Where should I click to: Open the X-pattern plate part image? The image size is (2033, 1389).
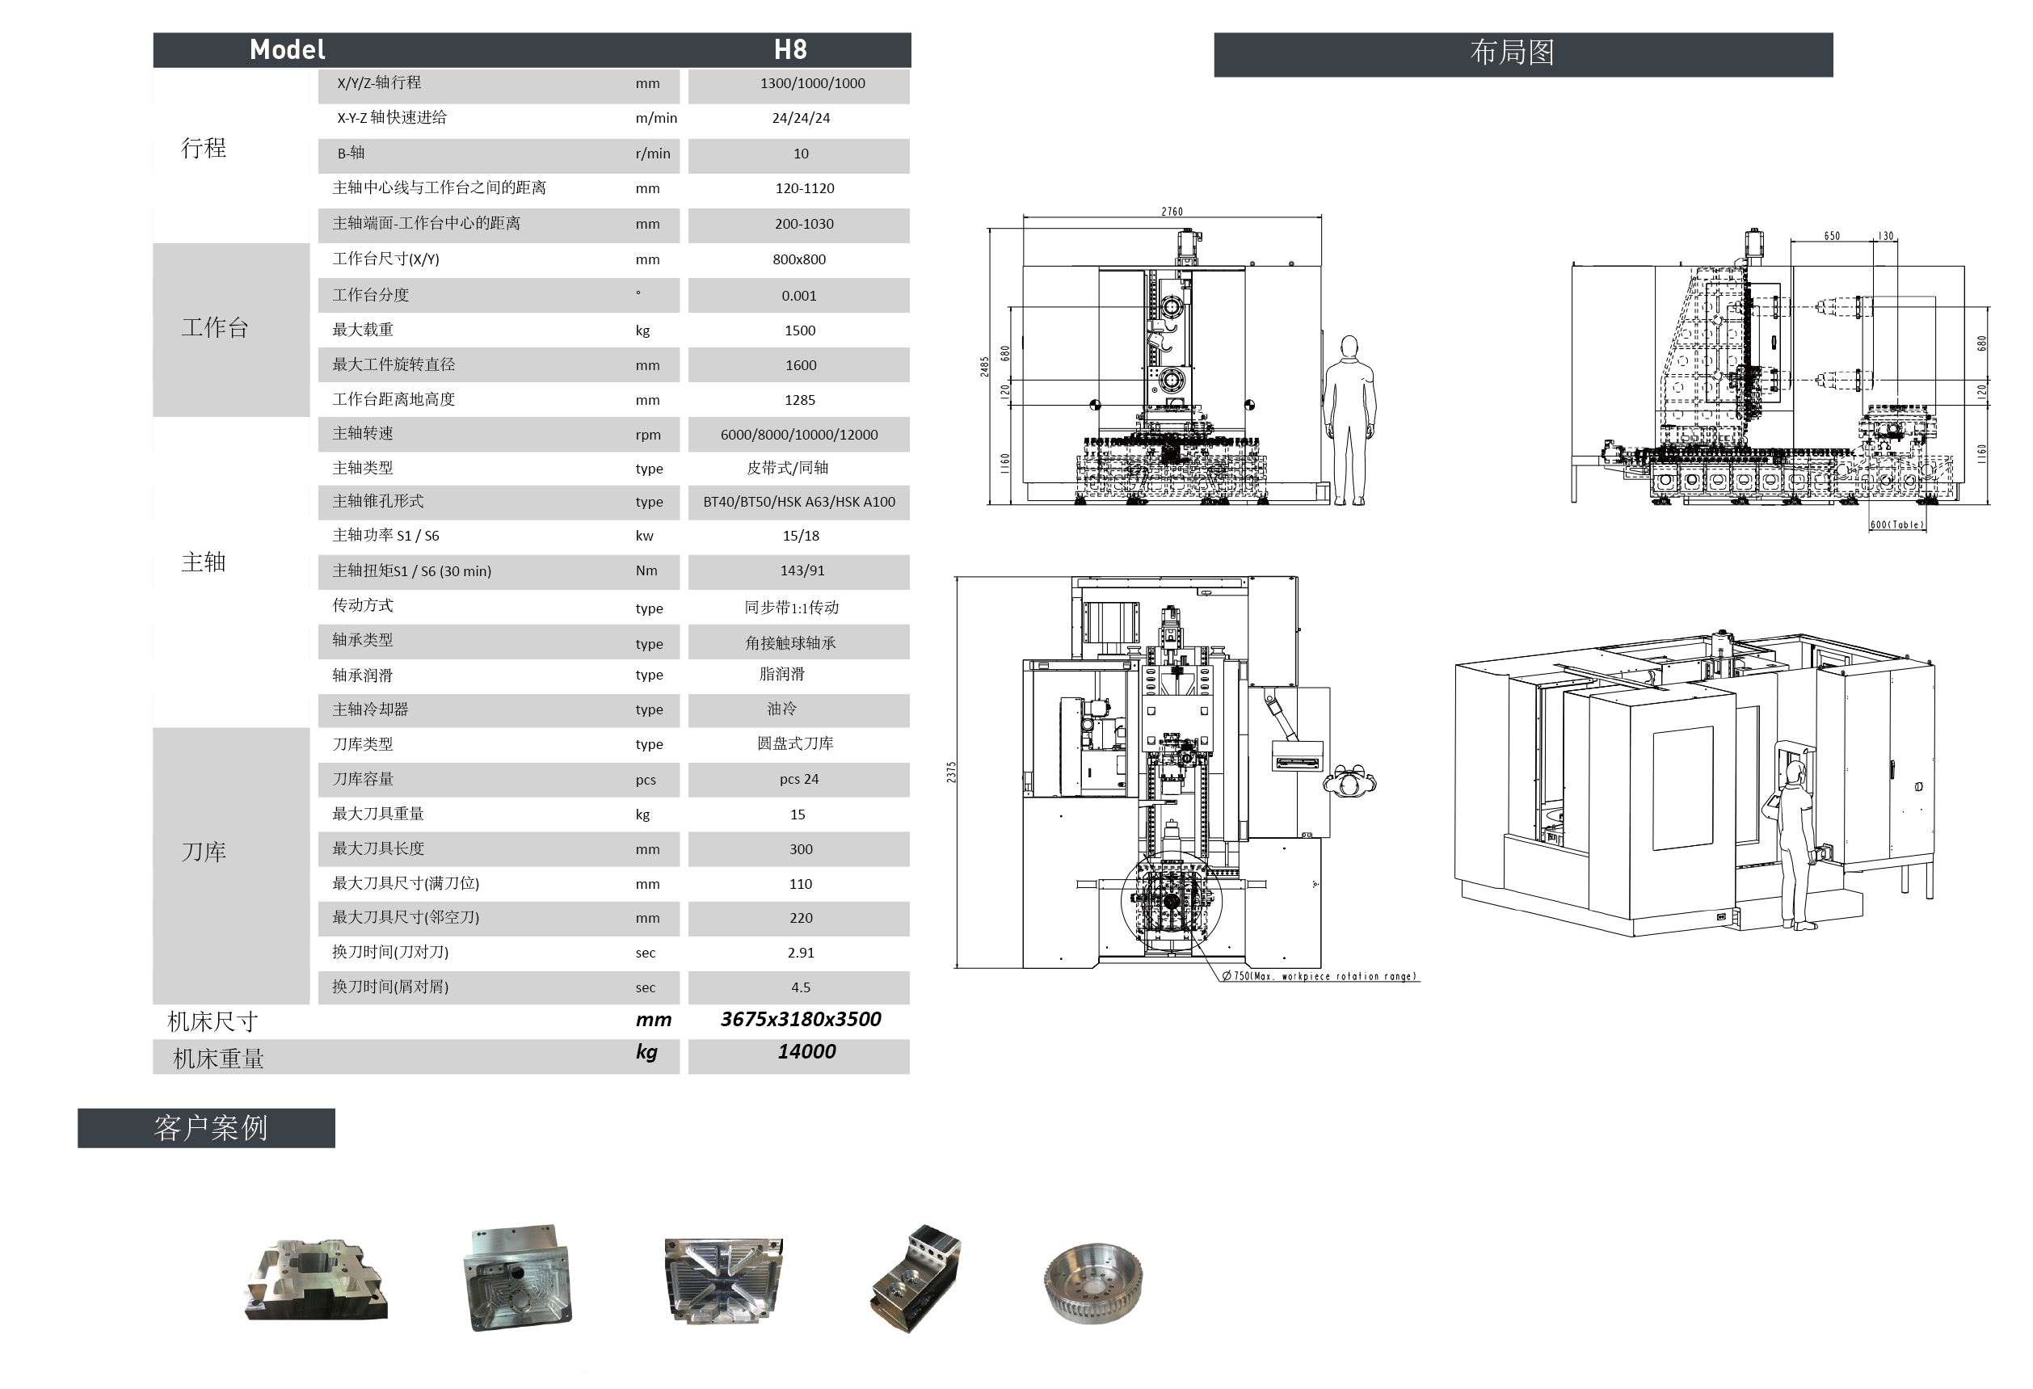[723, 1280]
